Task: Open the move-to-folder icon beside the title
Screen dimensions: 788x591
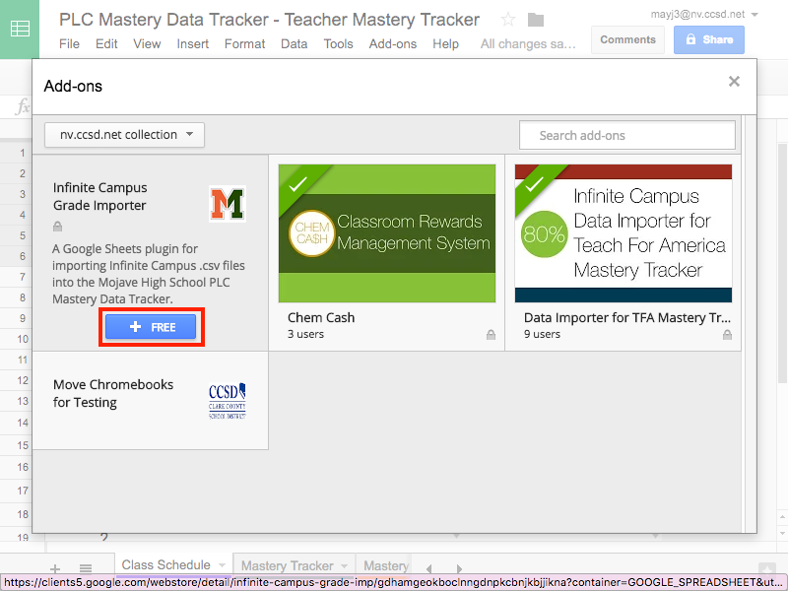Action: click(x=536, y=20)
